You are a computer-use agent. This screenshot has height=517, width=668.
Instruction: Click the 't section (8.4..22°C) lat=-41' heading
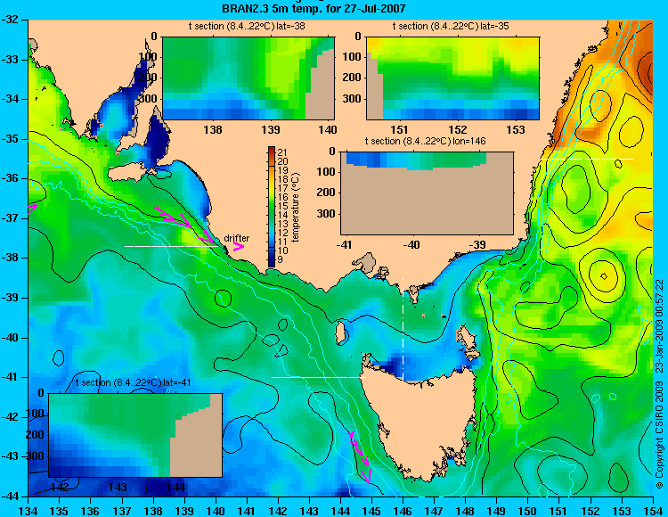coord(133,382)
